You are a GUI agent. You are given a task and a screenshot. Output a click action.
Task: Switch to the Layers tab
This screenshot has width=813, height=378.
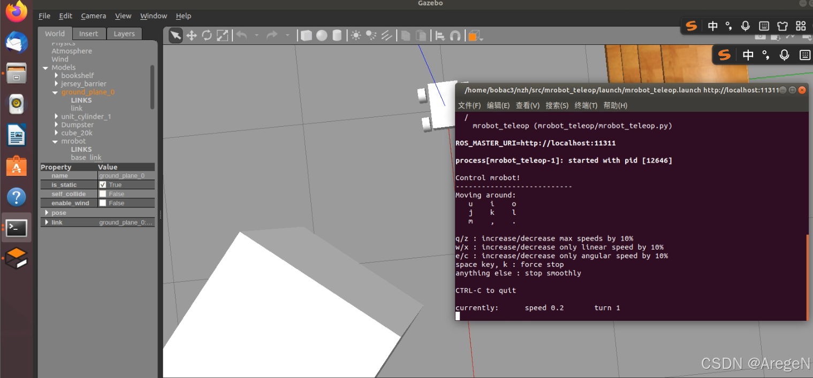124,34
